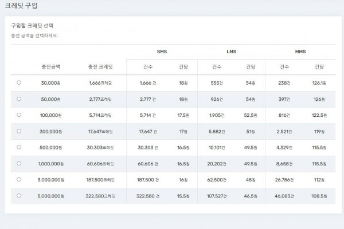Click the LMS column group header
This screenshot has height=229, width=344.
pyautogui.click(x=232, y=52)
